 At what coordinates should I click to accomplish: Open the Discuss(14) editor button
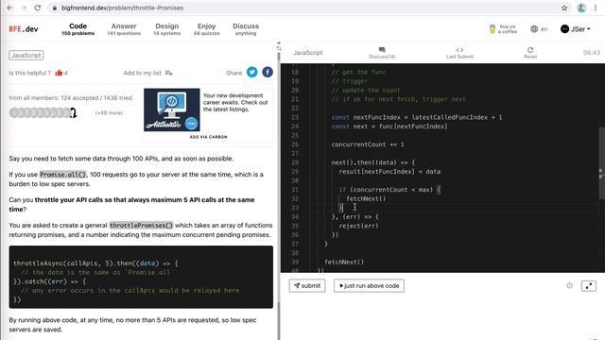pos(382,53)
